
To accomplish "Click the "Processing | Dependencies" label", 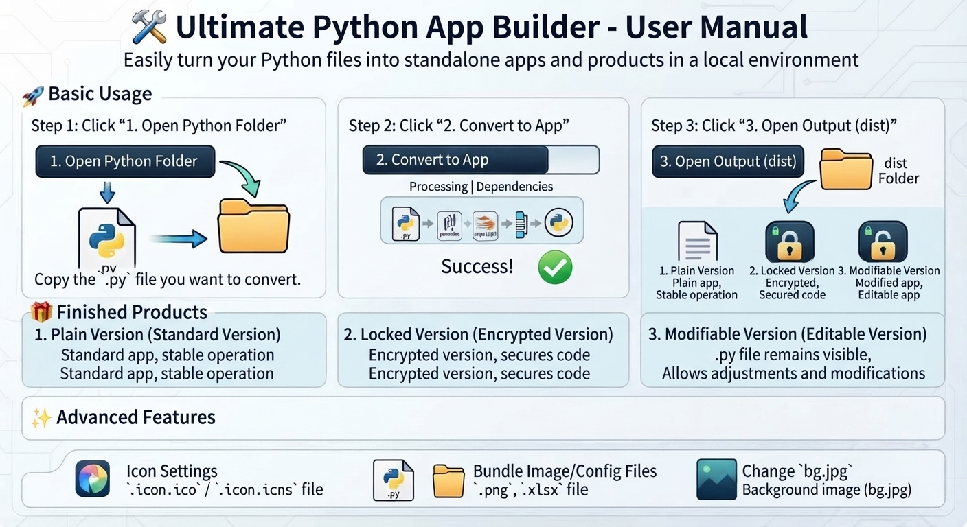I will 481,187.
